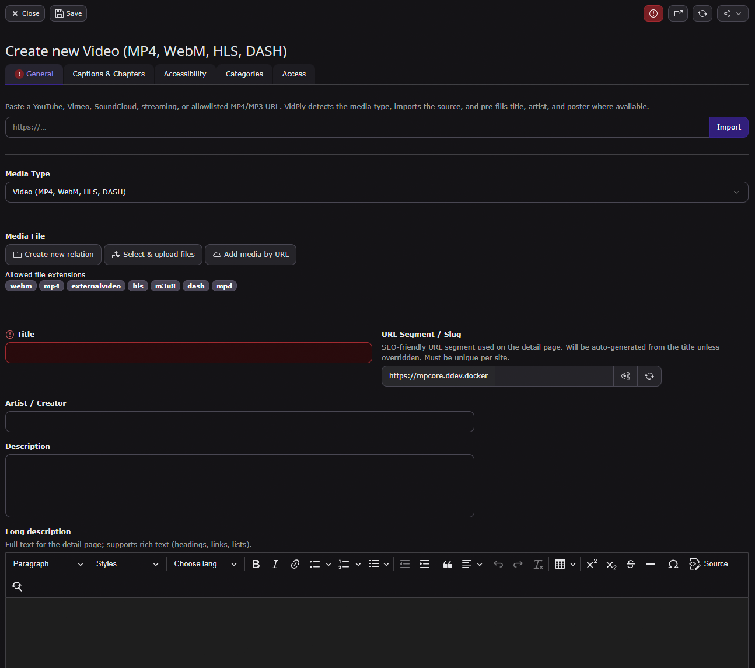This screenshot has width=755, height=668.
Task: Click the reload record icon in header
Action: click(702, 13)
